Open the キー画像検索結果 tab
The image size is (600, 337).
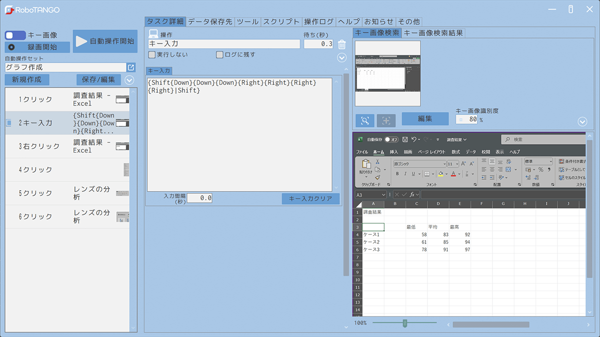433,33
